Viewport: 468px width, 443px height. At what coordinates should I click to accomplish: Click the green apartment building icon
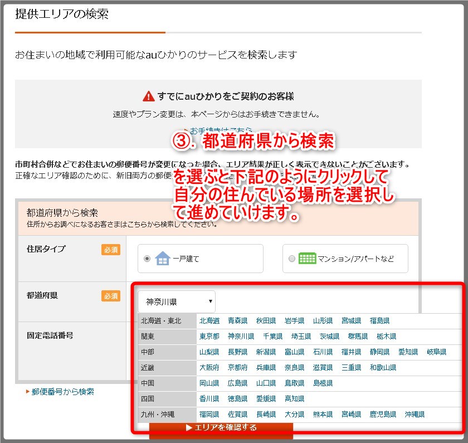pyautogui.click(x=307, y=258)
